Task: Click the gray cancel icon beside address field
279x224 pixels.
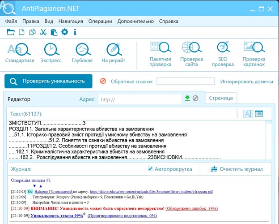Action: [195, 98]
